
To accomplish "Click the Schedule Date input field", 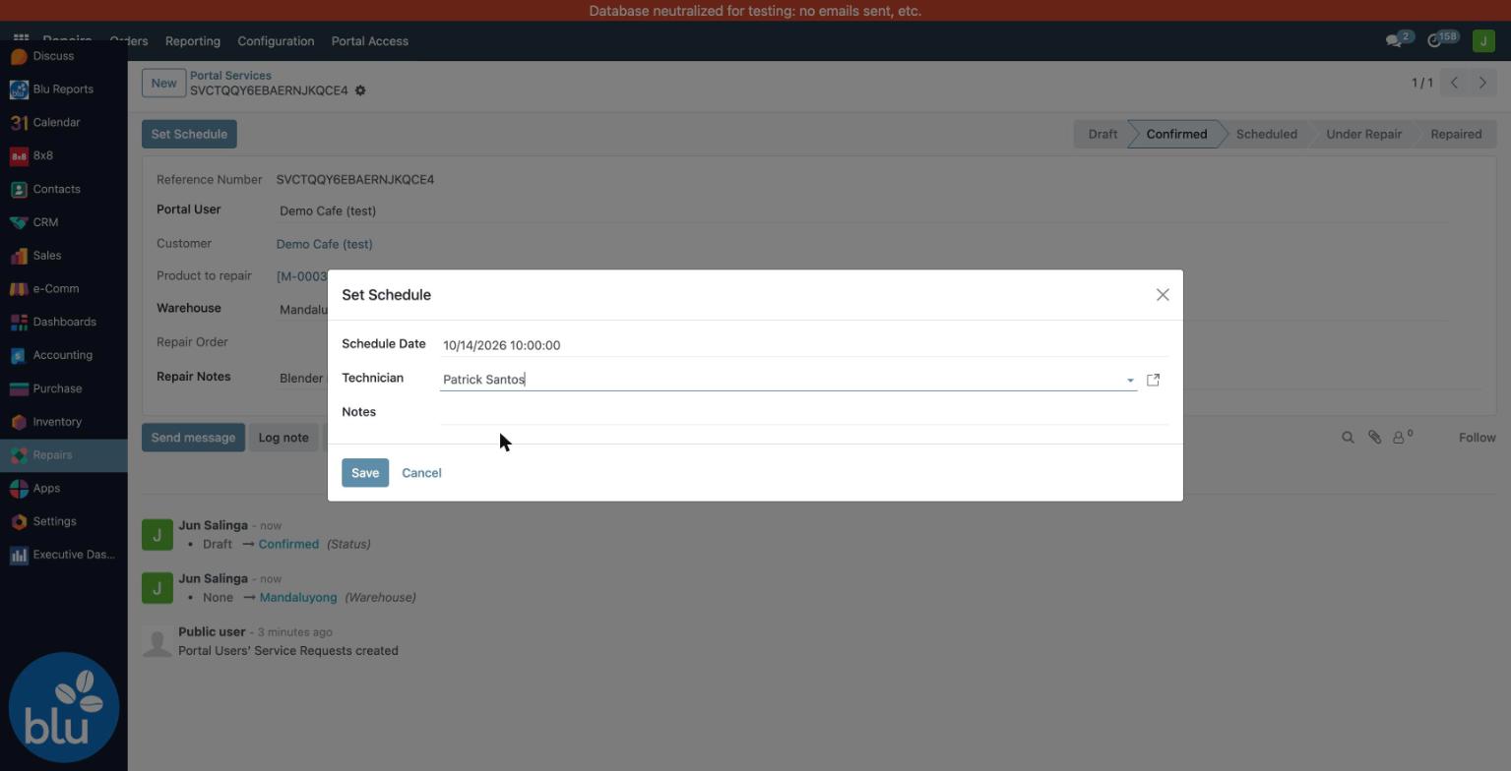I will [804, 345].
